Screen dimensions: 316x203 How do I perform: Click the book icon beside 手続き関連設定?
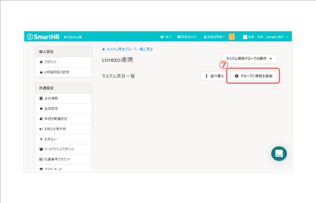(x=41, y=119)
